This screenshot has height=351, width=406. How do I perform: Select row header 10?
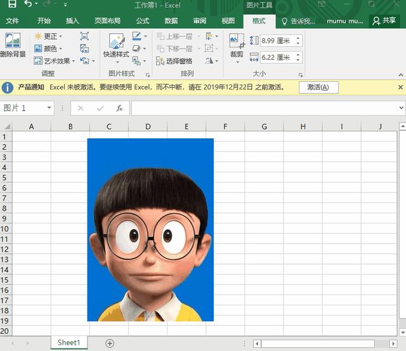[x=4, y=228]
